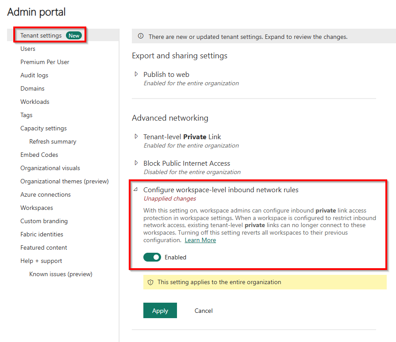
Task: Click Export and sharing settings heading
Action: point(180,56)
